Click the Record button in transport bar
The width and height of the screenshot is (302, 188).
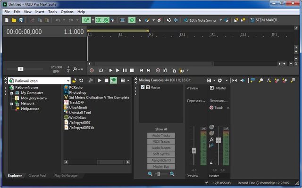pos(92,70)
